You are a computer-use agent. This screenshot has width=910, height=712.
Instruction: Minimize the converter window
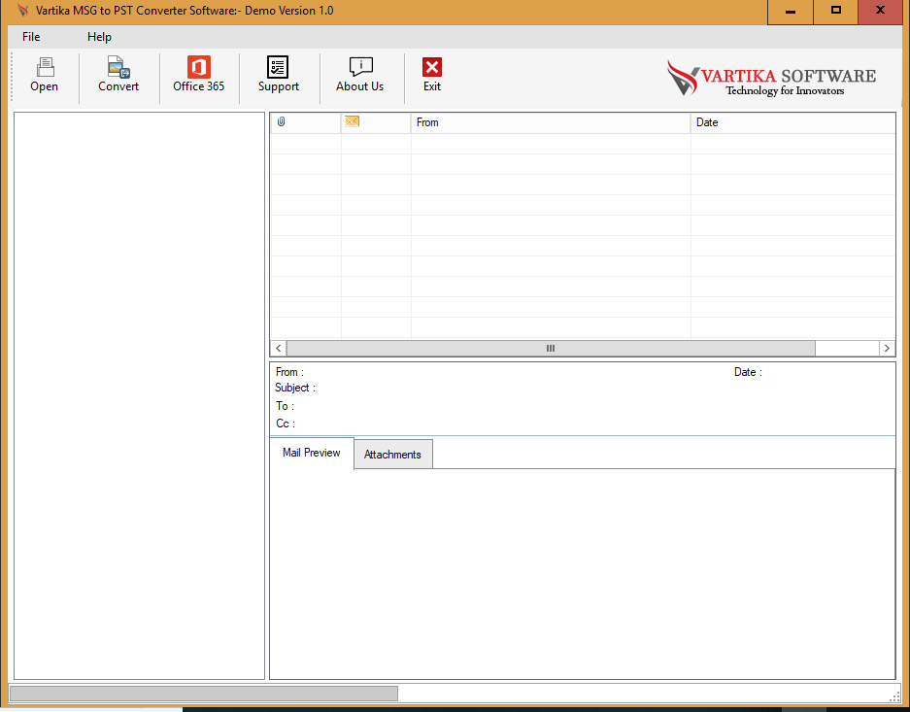[791, 12]
